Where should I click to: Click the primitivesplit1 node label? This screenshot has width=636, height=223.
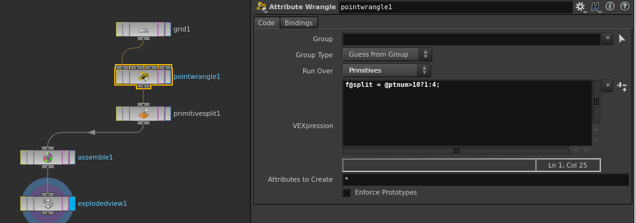[x=197, y=114]
